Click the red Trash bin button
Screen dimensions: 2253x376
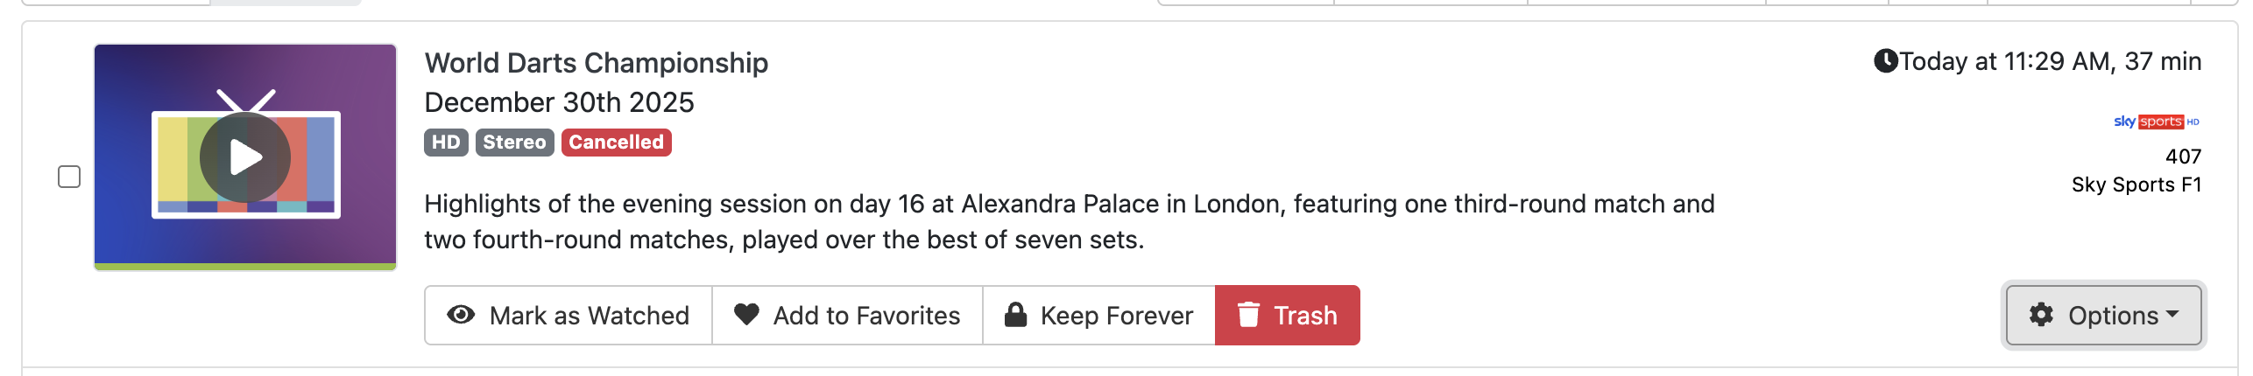point(1287,316)
